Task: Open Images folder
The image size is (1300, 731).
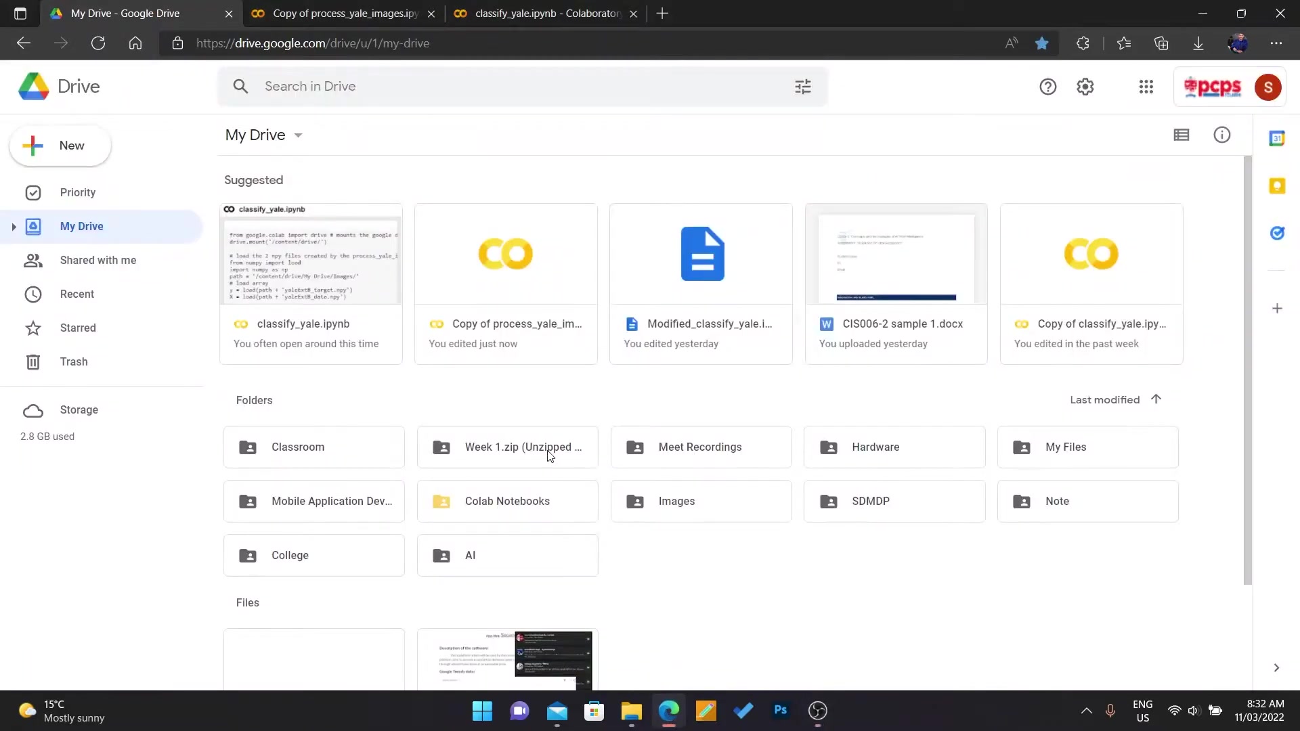Action: point(701,502)
